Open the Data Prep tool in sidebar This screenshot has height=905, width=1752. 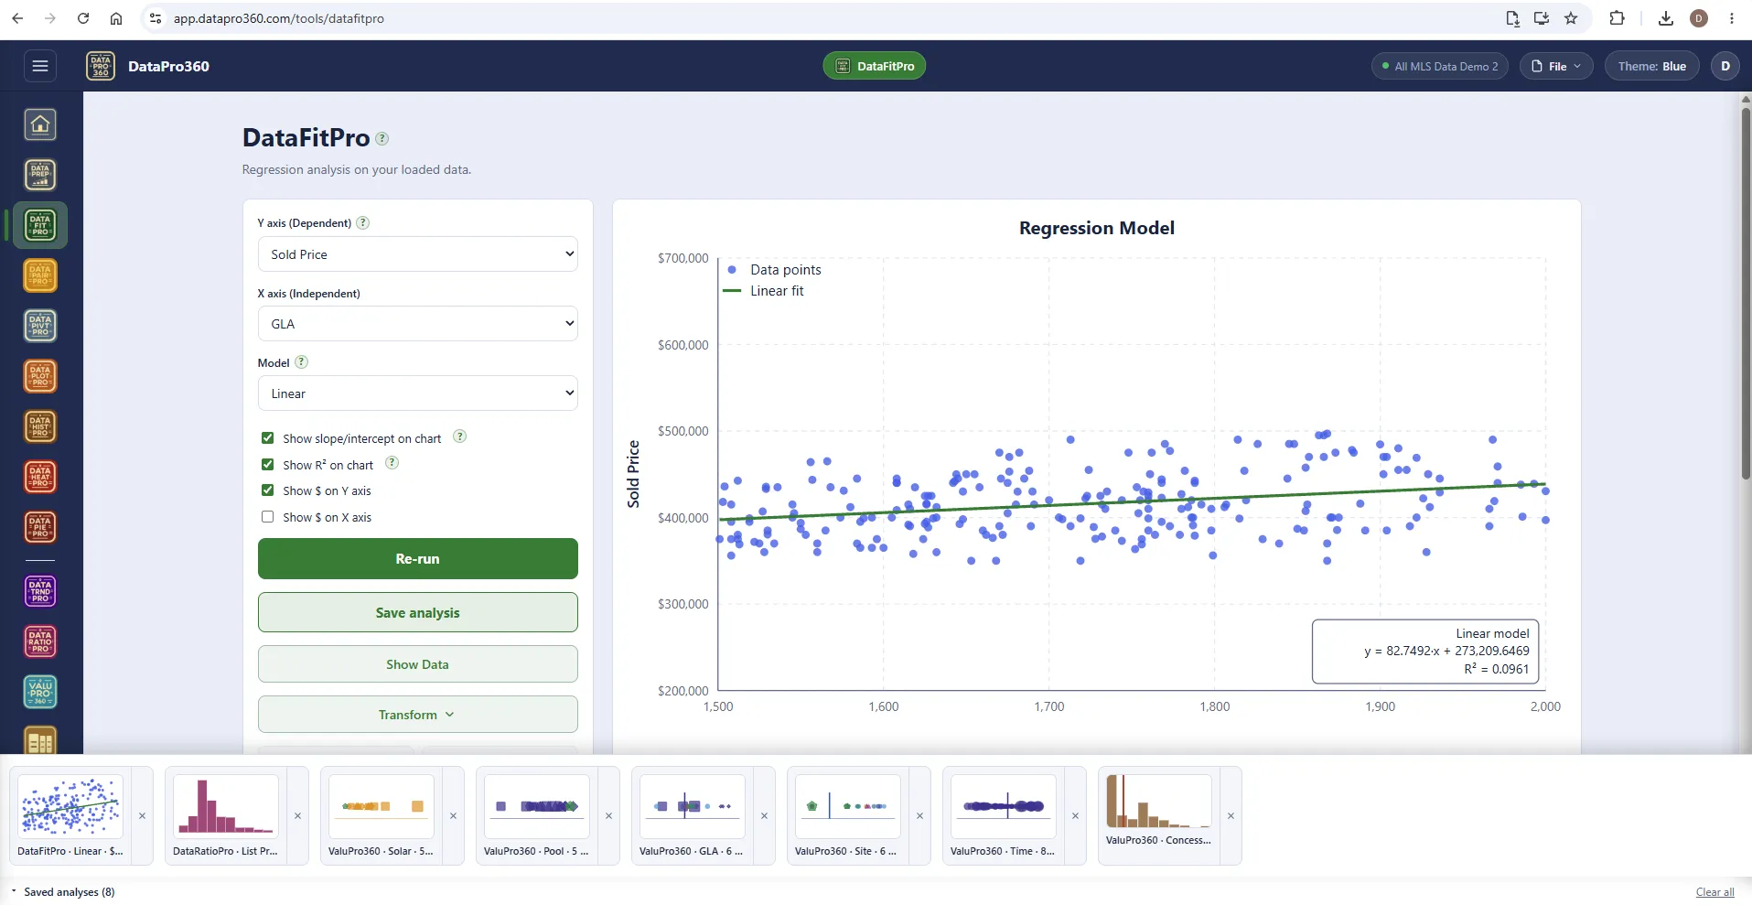pyautogui.click(x=40, y=175)
